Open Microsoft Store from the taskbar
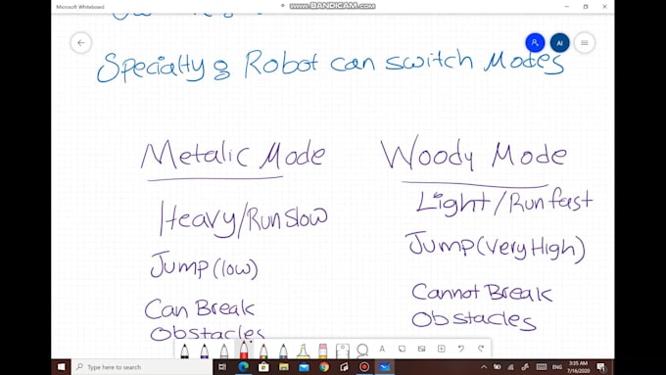The height and width of the screenshot is (375, 666). [x=263, y=367]
